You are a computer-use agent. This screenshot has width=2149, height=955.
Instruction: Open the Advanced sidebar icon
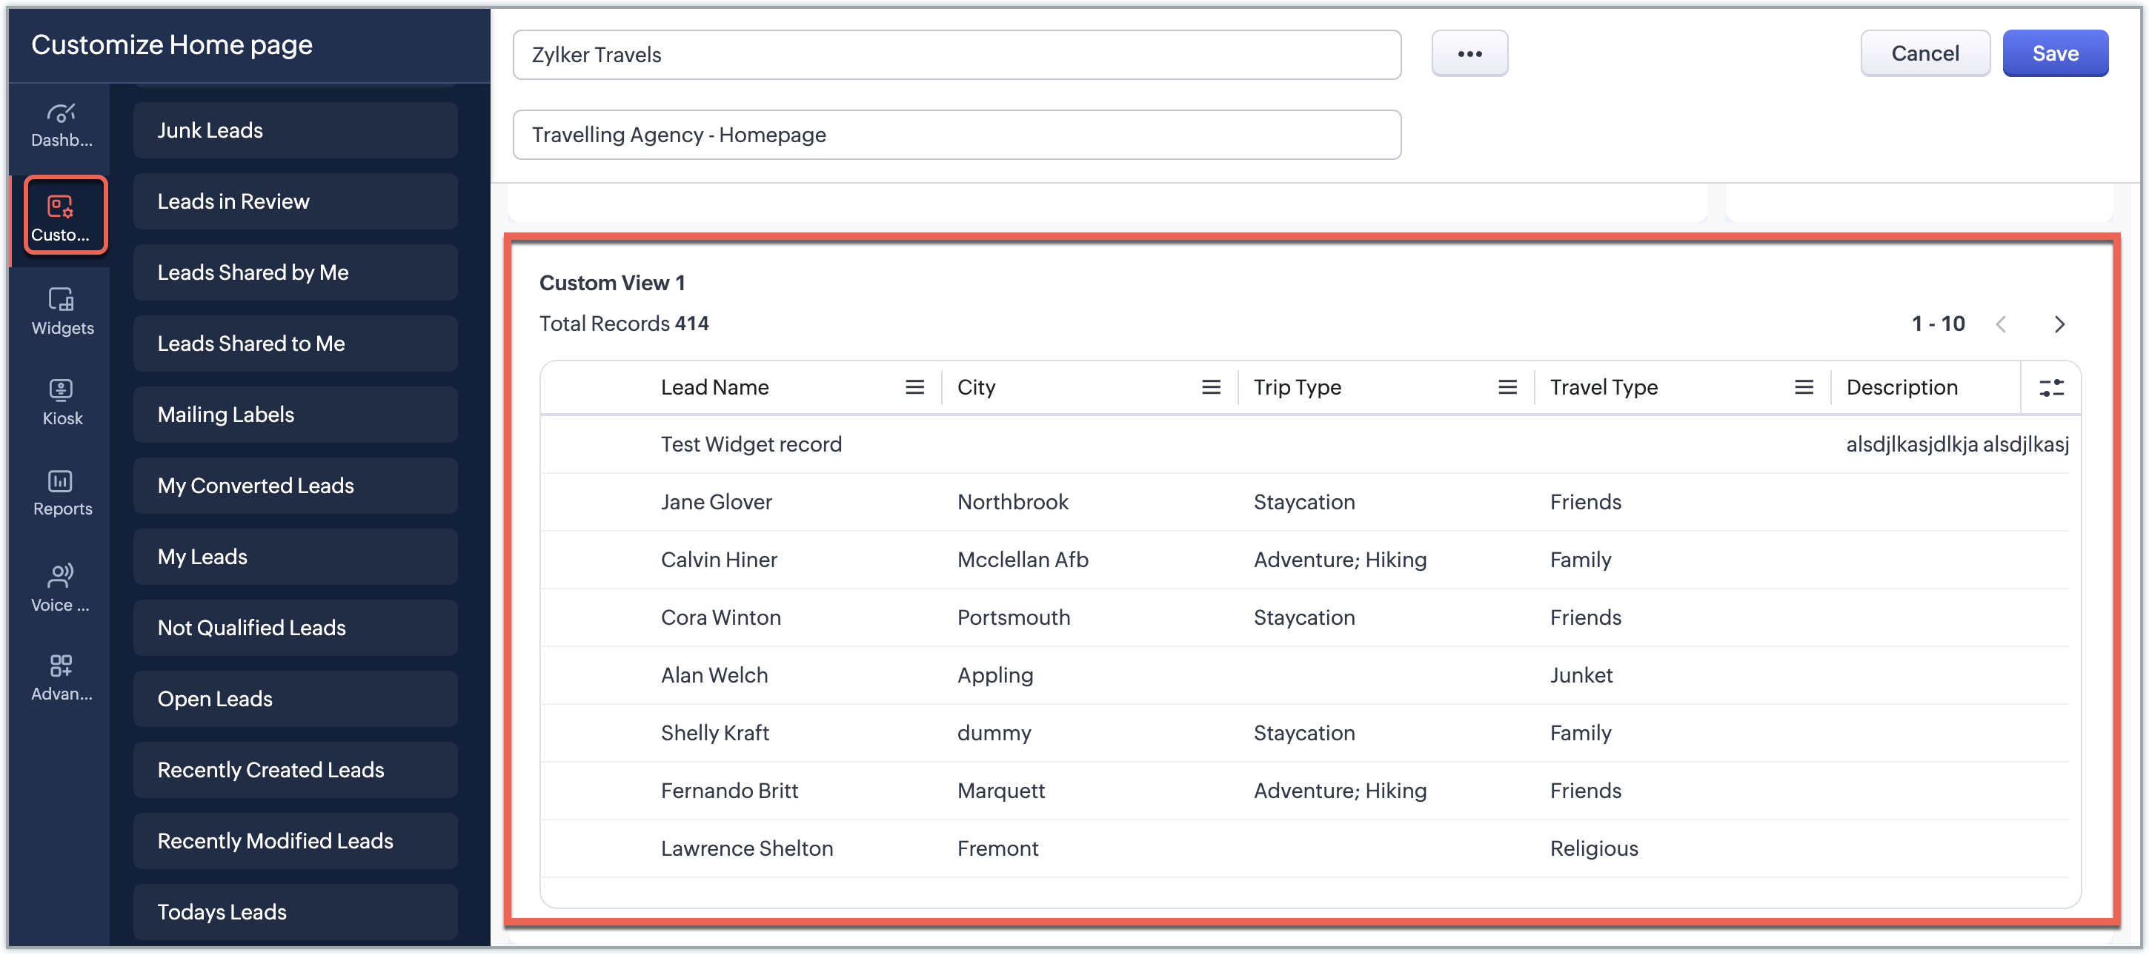coord(61,677)
